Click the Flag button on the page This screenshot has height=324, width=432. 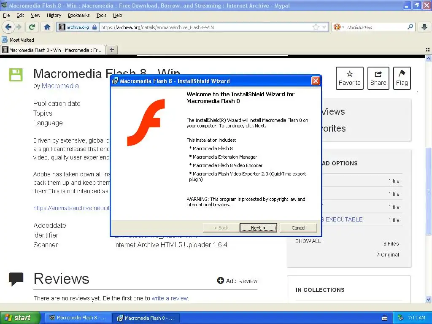402,78
